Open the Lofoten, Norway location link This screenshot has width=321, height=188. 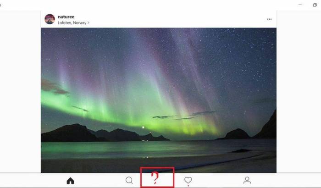pos(72,23)
